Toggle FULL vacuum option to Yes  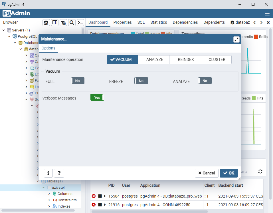(x=77, y=81)
